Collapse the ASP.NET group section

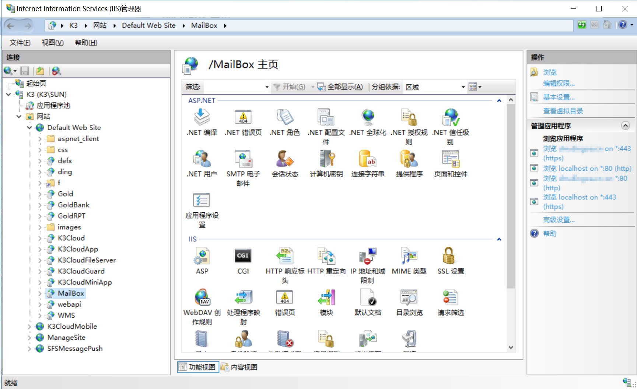click(x=499, y=100)
